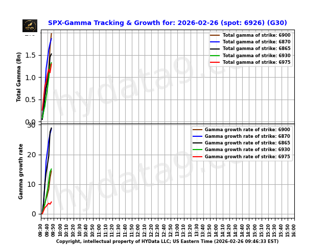Click the HYData LLC copyright text
Image resolution: width=327 pixels, height=245 pixels.
167,241
